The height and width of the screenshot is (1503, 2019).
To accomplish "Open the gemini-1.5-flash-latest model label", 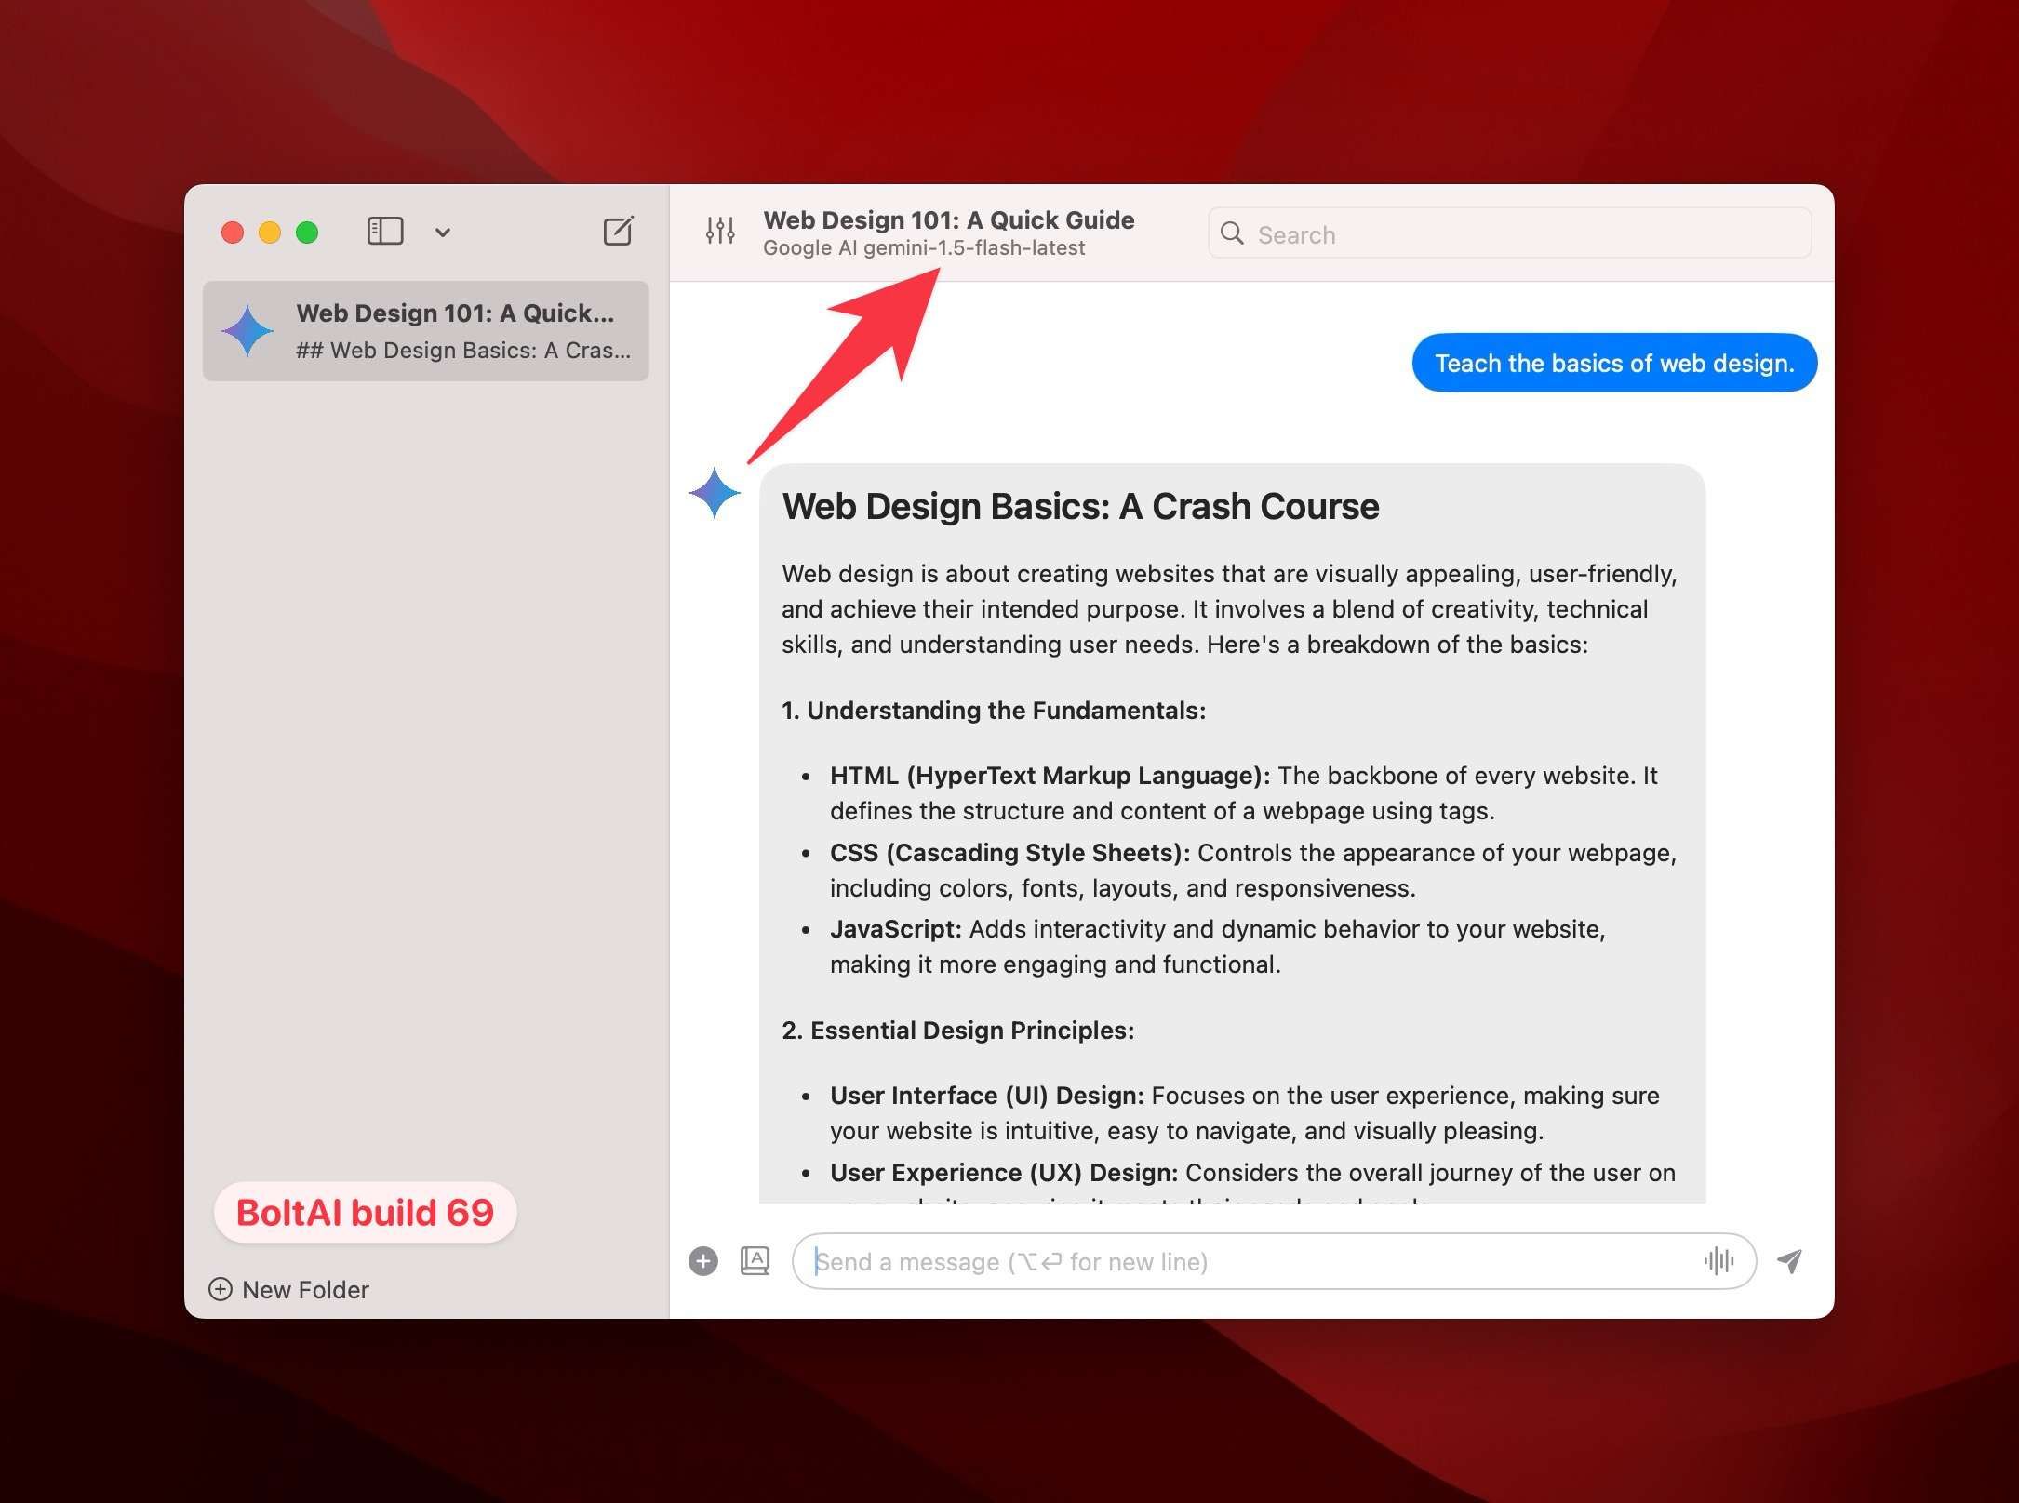I will pyautogui.click(x=924, y=247).
